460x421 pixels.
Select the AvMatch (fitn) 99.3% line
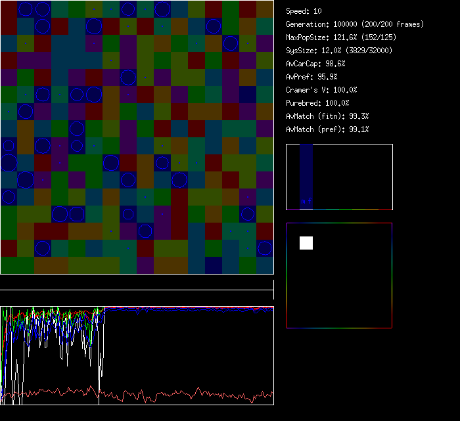point(328,116)
